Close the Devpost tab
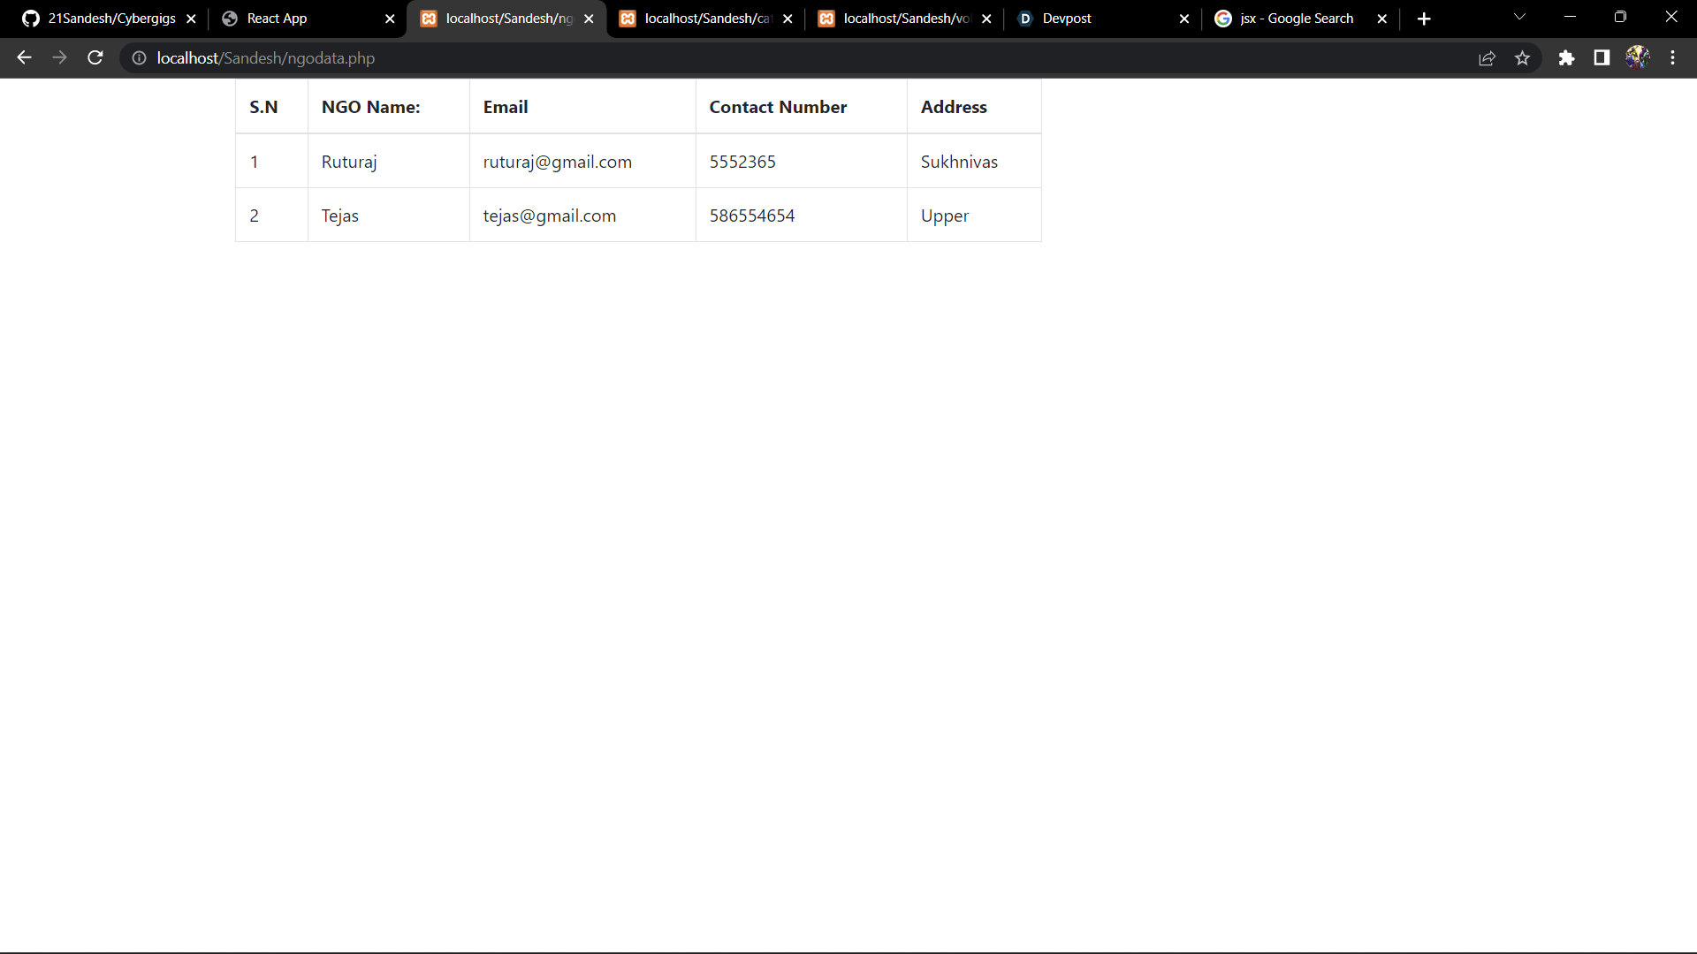Image resolution: width=1697 pixels, height=954 pixels. [1184, 19]
